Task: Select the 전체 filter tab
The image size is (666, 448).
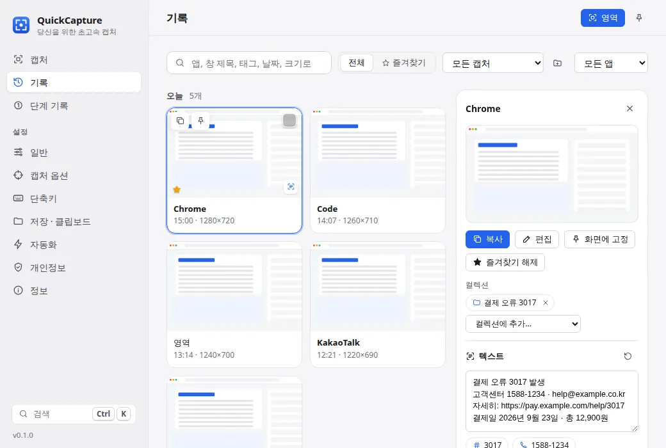Action: pos(356,63)
